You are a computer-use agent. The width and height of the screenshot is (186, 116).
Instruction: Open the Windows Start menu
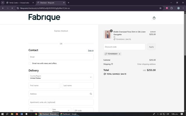tap(2, 114)
